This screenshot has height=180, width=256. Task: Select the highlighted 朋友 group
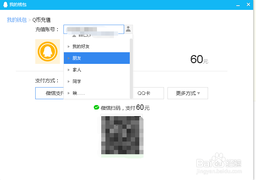[x=97, y=58]
